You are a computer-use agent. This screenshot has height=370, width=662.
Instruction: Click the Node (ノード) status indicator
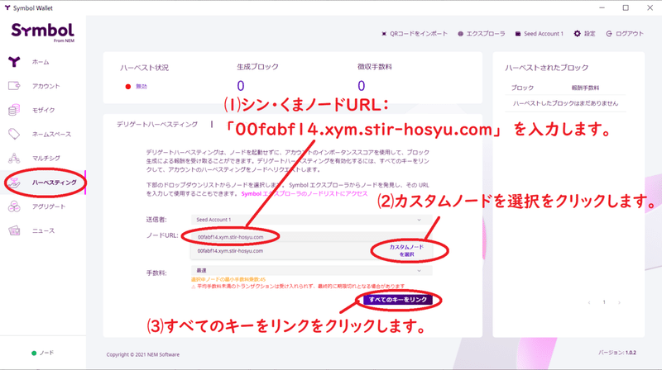click(x=43, y=353)
